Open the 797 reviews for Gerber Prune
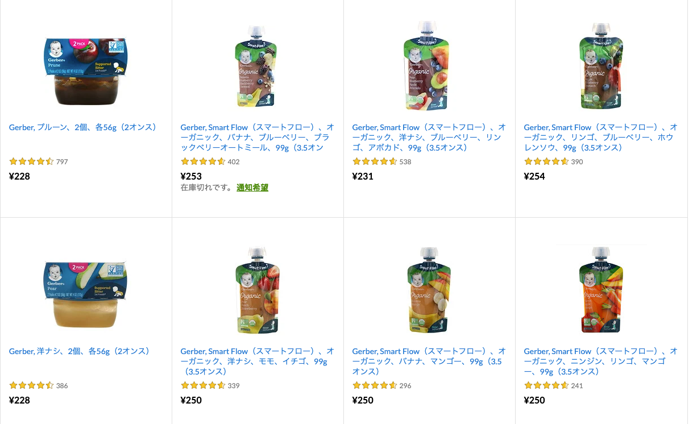Screen dimensions: 697x424 coord(63,161)
